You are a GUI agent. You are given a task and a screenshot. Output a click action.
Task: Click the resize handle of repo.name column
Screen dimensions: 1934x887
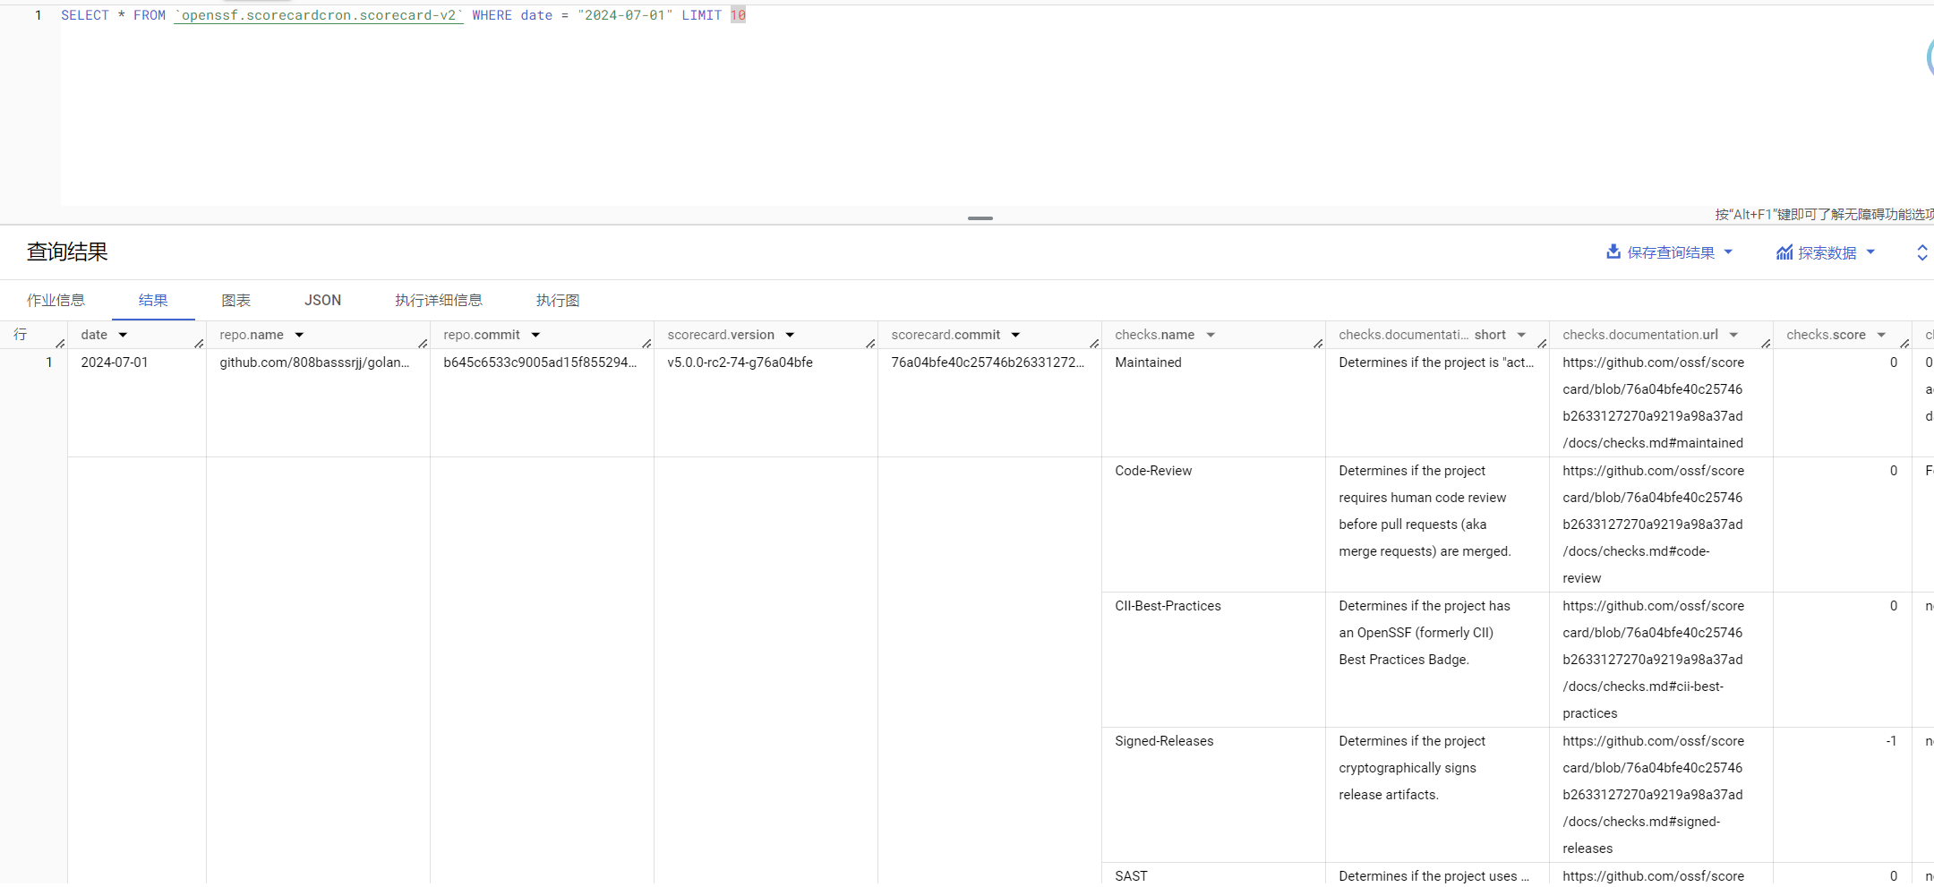point(423,344)
